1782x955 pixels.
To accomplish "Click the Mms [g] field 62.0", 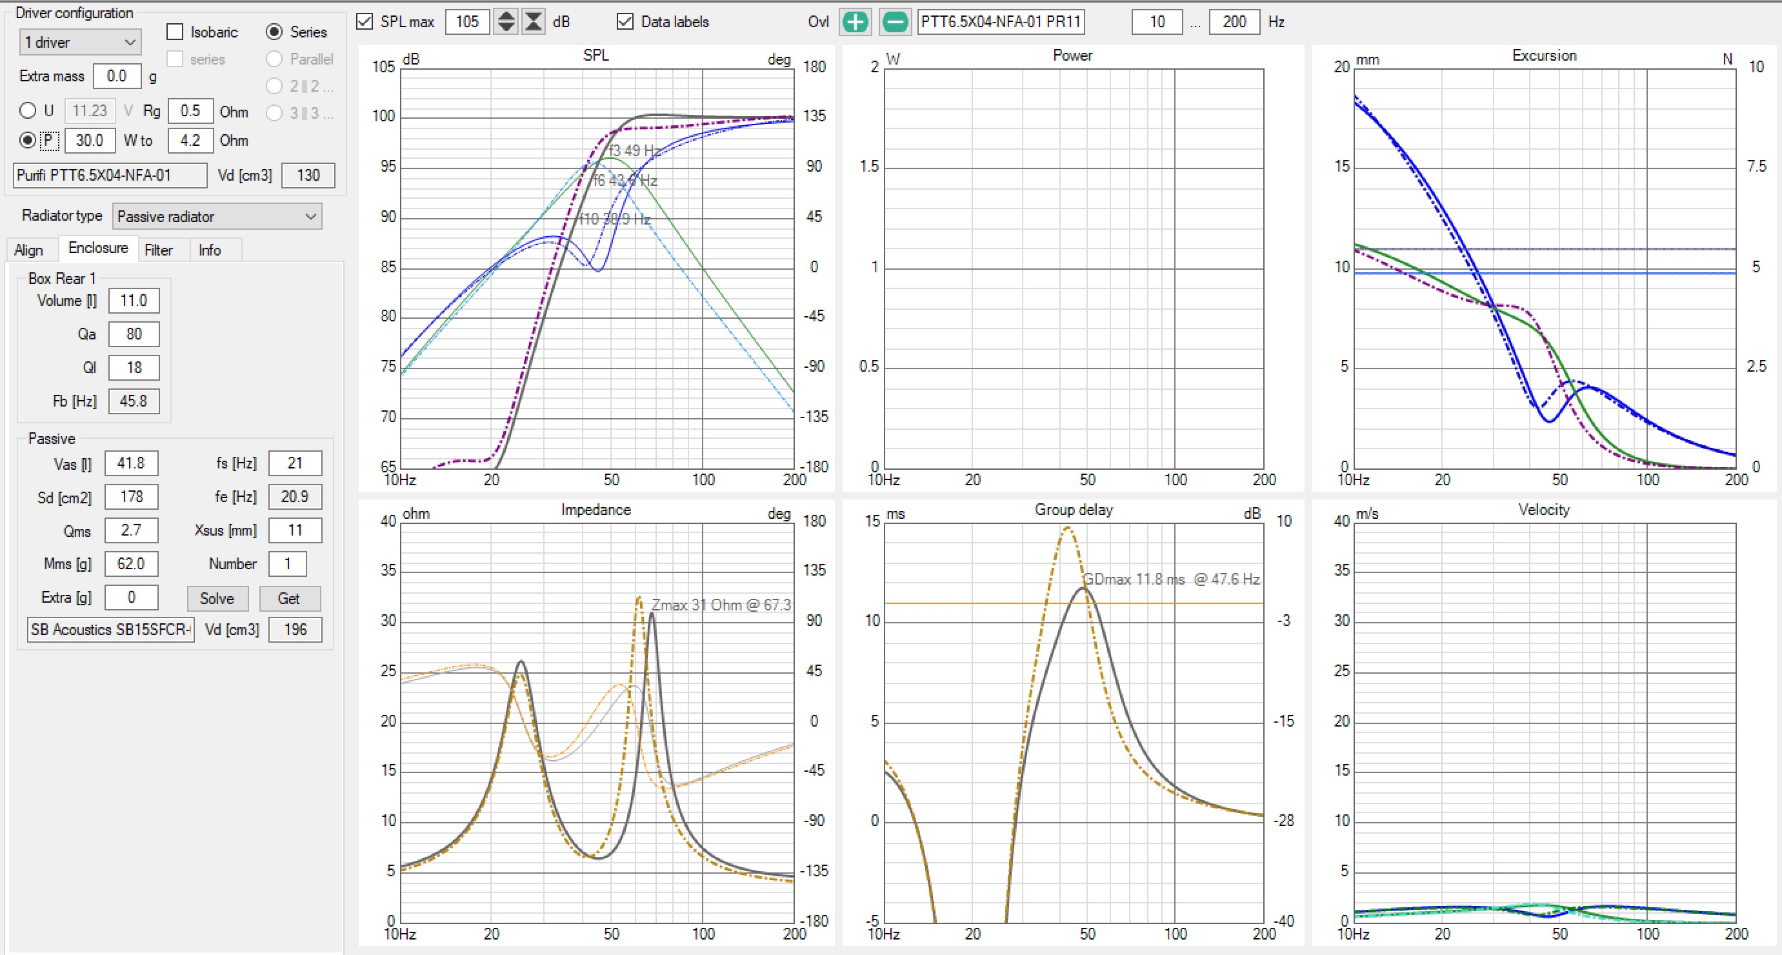I will [x=131, y=564].
